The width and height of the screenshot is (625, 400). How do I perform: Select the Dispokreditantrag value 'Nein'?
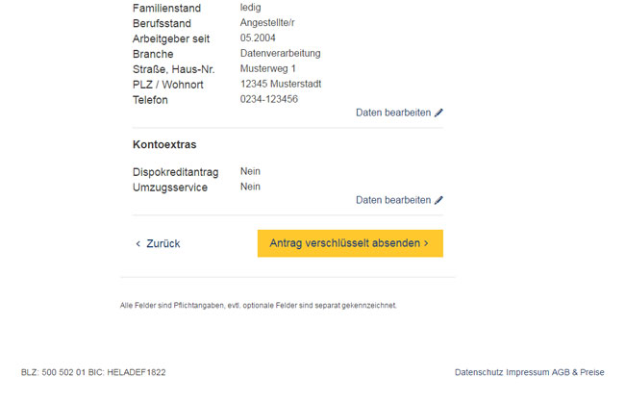tap(250, 171)
